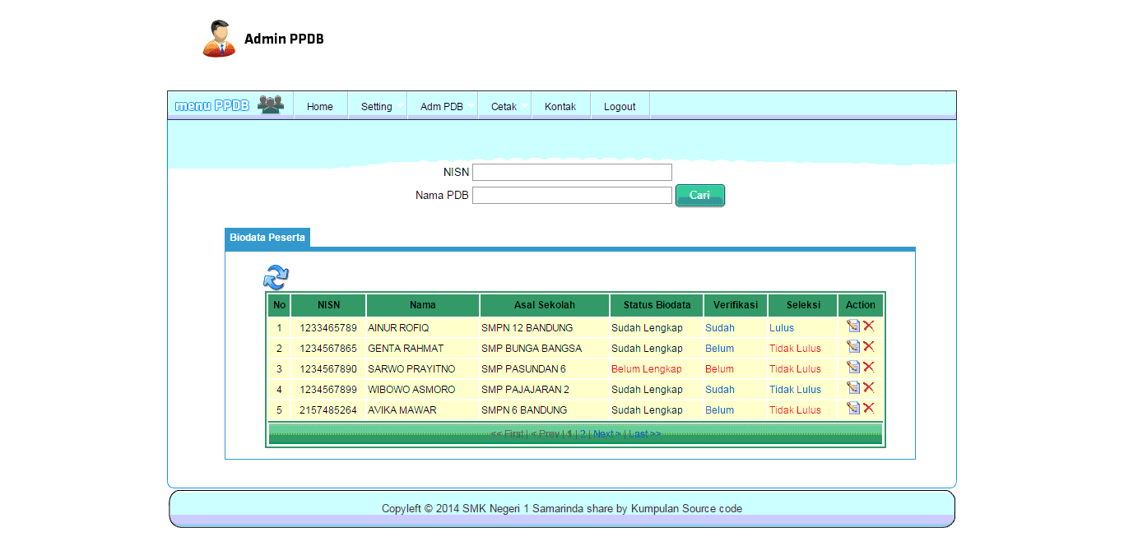Select Logout from the menu bar

[x=620, y=106]
